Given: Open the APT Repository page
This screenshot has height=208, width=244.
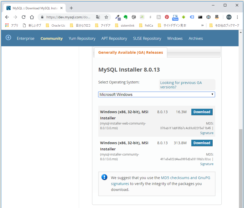Looking at the screenshot, I should coord(114,38).
